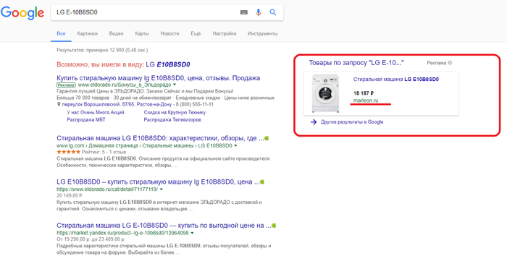Click the green Реклама badge on eldorado ad

pos(66,85)
